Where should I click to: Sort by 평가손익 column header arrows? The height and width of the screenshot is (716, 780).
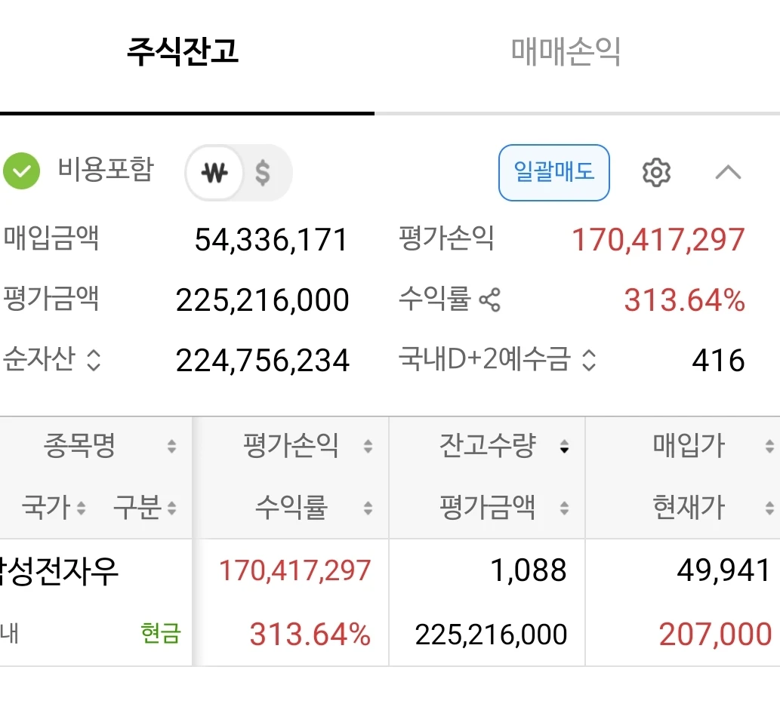368,446
